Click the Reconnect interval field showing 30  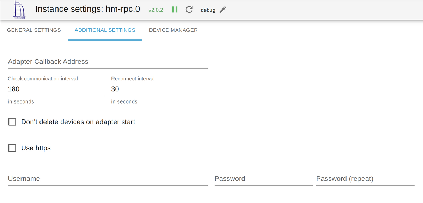click(159, 89)
